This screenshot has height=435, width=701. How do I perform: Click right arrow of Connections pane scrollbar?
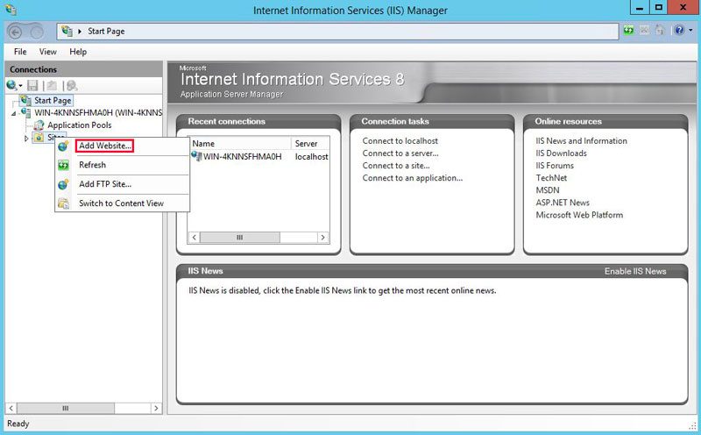[156, 408]
